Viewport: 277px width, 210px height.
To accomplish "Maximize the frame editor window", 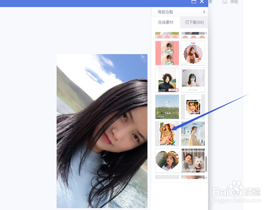I will coord(194,2).
